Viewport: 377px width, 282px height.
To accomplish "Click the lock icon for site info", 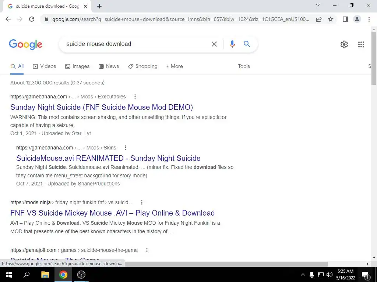I will tap(46, 19).
